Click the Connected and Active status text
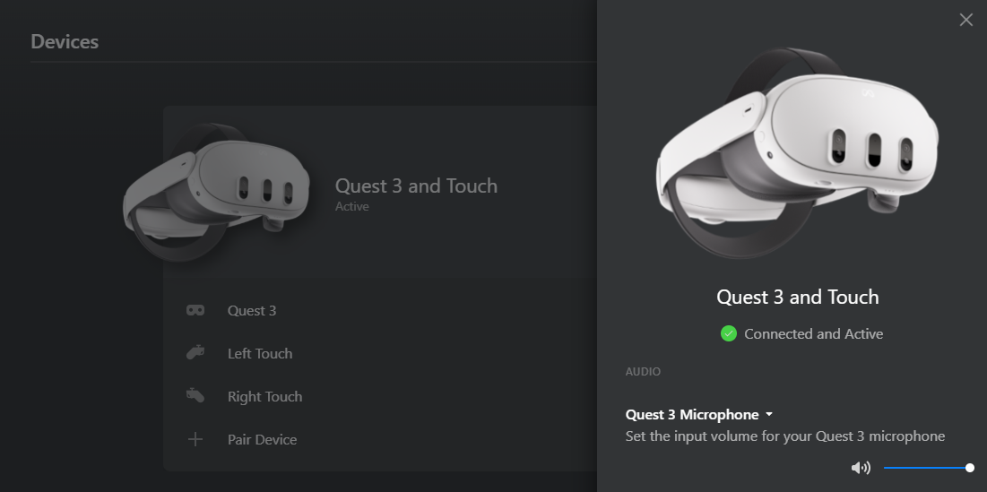 click(x=813, y=334)
